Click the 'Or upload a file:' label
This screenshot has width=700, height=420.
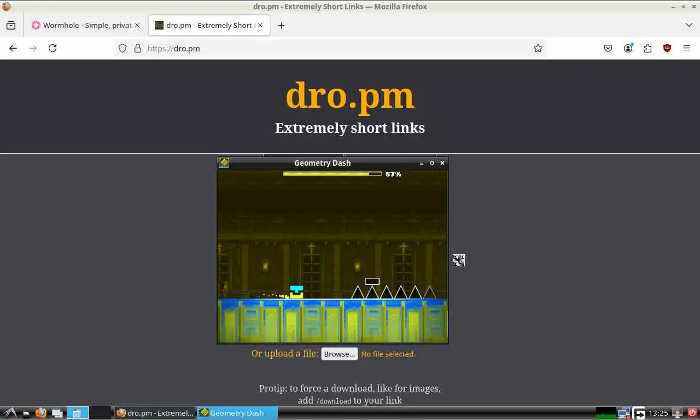(x=285, y=353)
